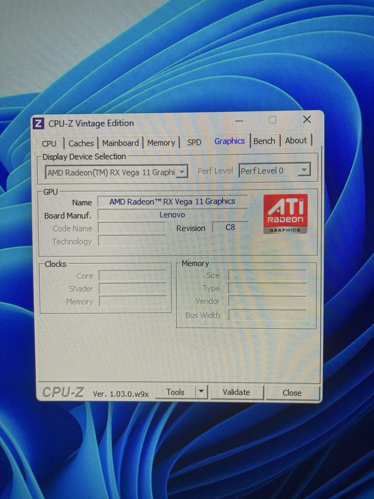The image size is (374, 499).
Task: Click the 'Display Device Selection' group label
Action: [x=84, y=157]
